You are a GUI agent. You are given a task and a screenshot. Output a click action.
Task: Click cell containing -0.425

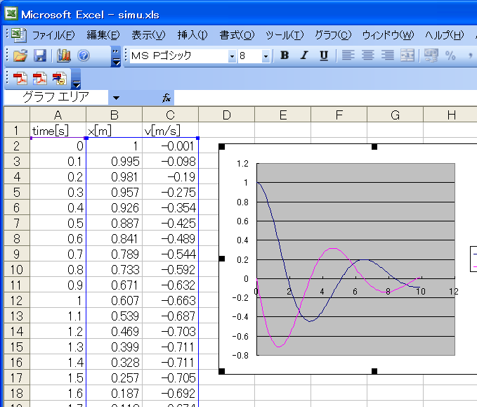tap(170, 224)
